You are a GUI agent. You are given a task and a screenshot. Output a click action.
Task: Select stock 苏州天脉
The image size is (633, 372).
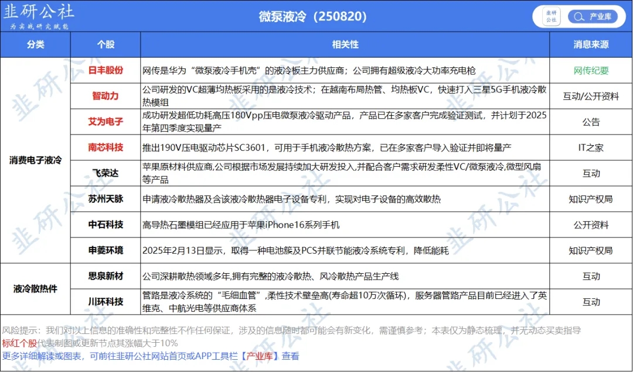pyautogui.click(x=105, y=199)
